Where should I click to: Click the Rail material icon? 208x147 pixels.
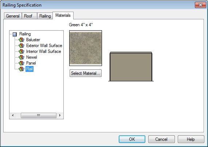(21, 69)
